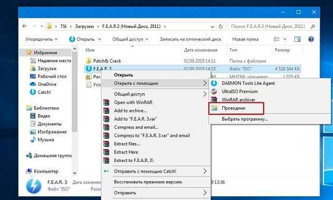Click the change view icon

(276, 39)
